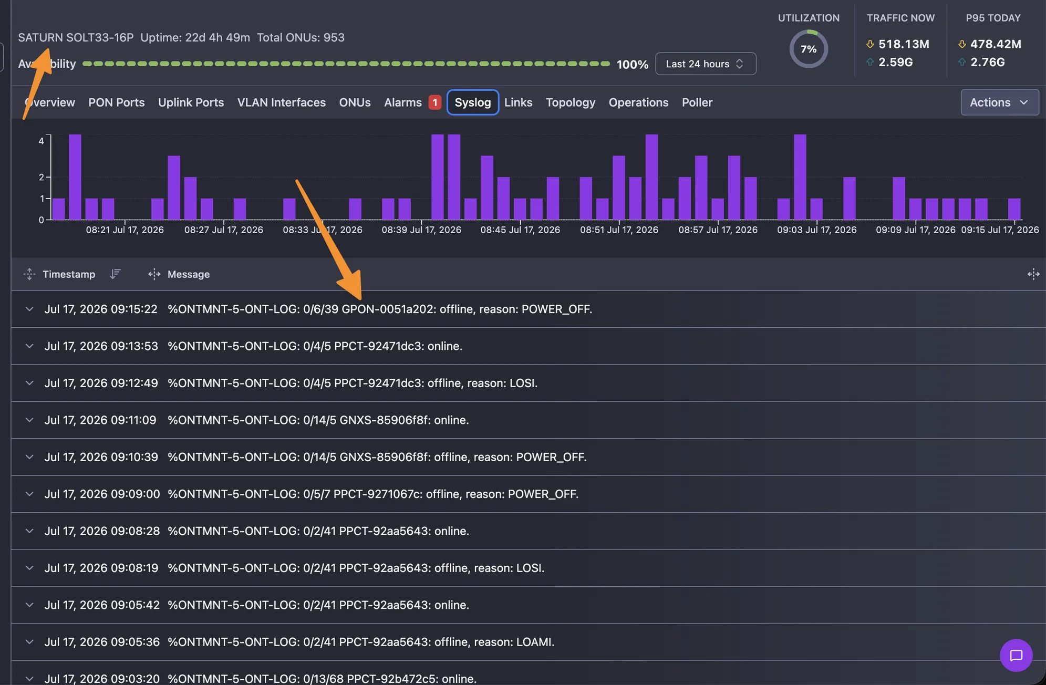
Task: Click P95 Today download arrow icon
Action: coord(962,44)
